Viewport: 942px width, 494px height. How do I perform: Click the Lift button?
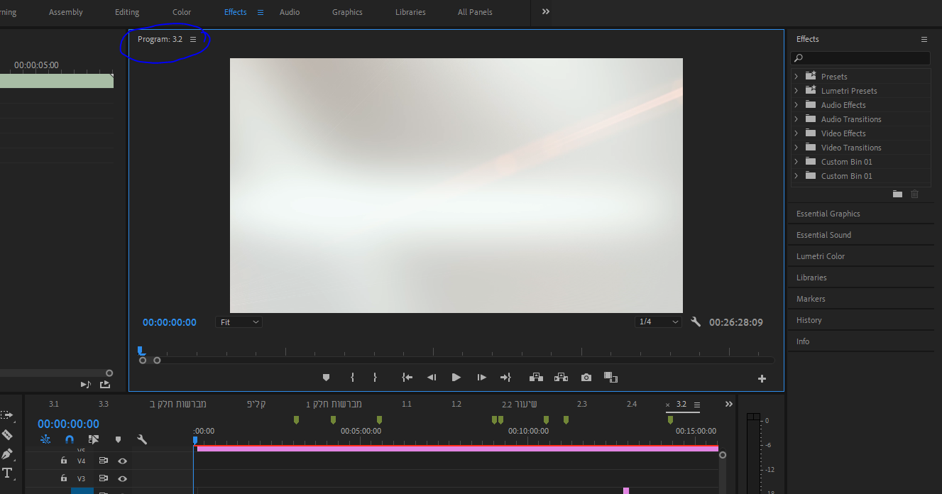point(536,378)
